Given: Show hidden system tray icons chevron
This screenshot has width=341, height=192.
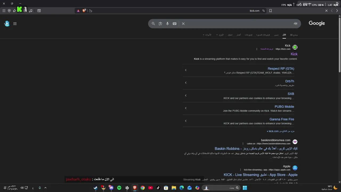Looking at the screenshot, I should pos(45,188).
